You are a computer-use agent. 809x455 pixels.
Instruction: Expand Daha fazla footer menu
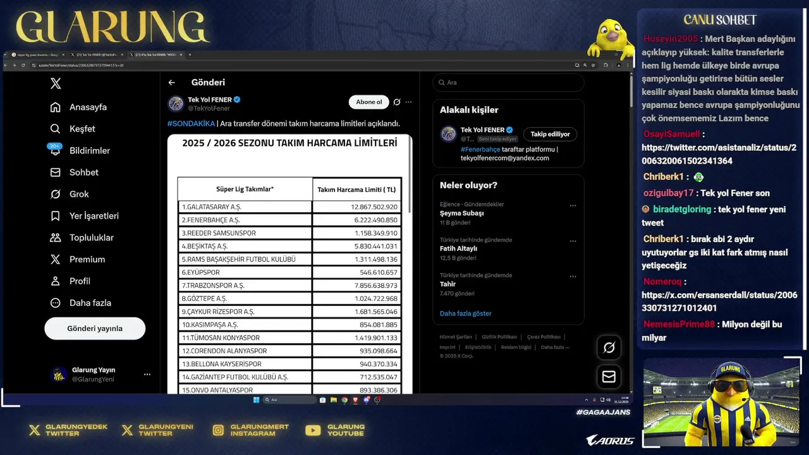555,347
